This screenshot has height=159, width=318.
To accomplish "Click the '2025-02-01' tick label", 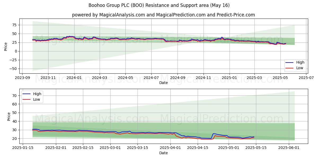I will coord(56,148).
